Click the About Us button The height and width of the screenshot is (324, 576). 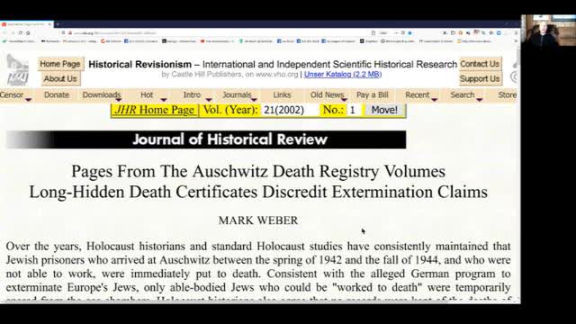click(60, 78)
